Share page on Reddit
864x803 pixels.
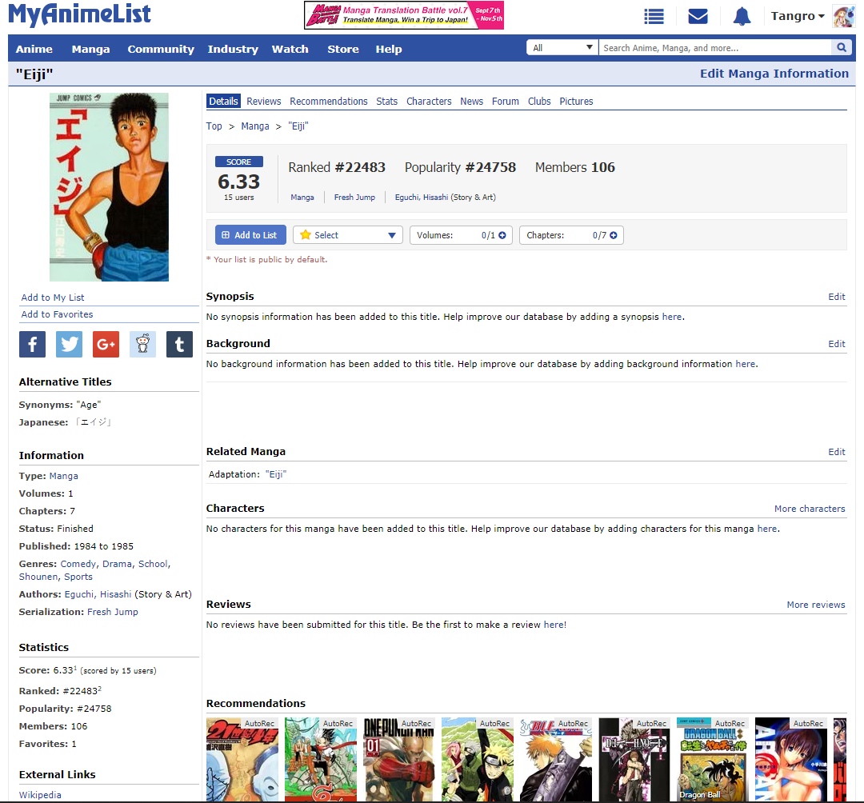click(142, 344)
